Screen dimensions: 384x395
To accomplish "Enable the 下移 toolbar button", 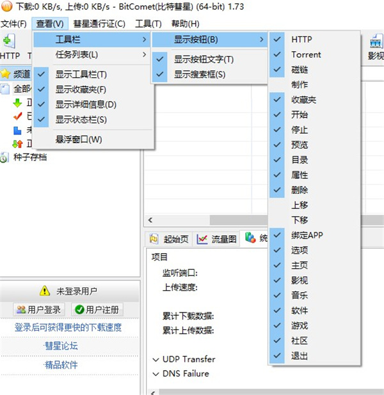I will coord(314,220).
